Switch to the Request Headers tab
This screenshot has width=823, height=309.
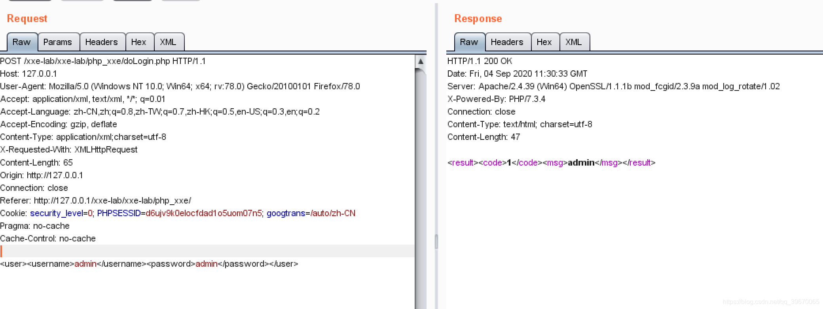(x=102, y=42)
